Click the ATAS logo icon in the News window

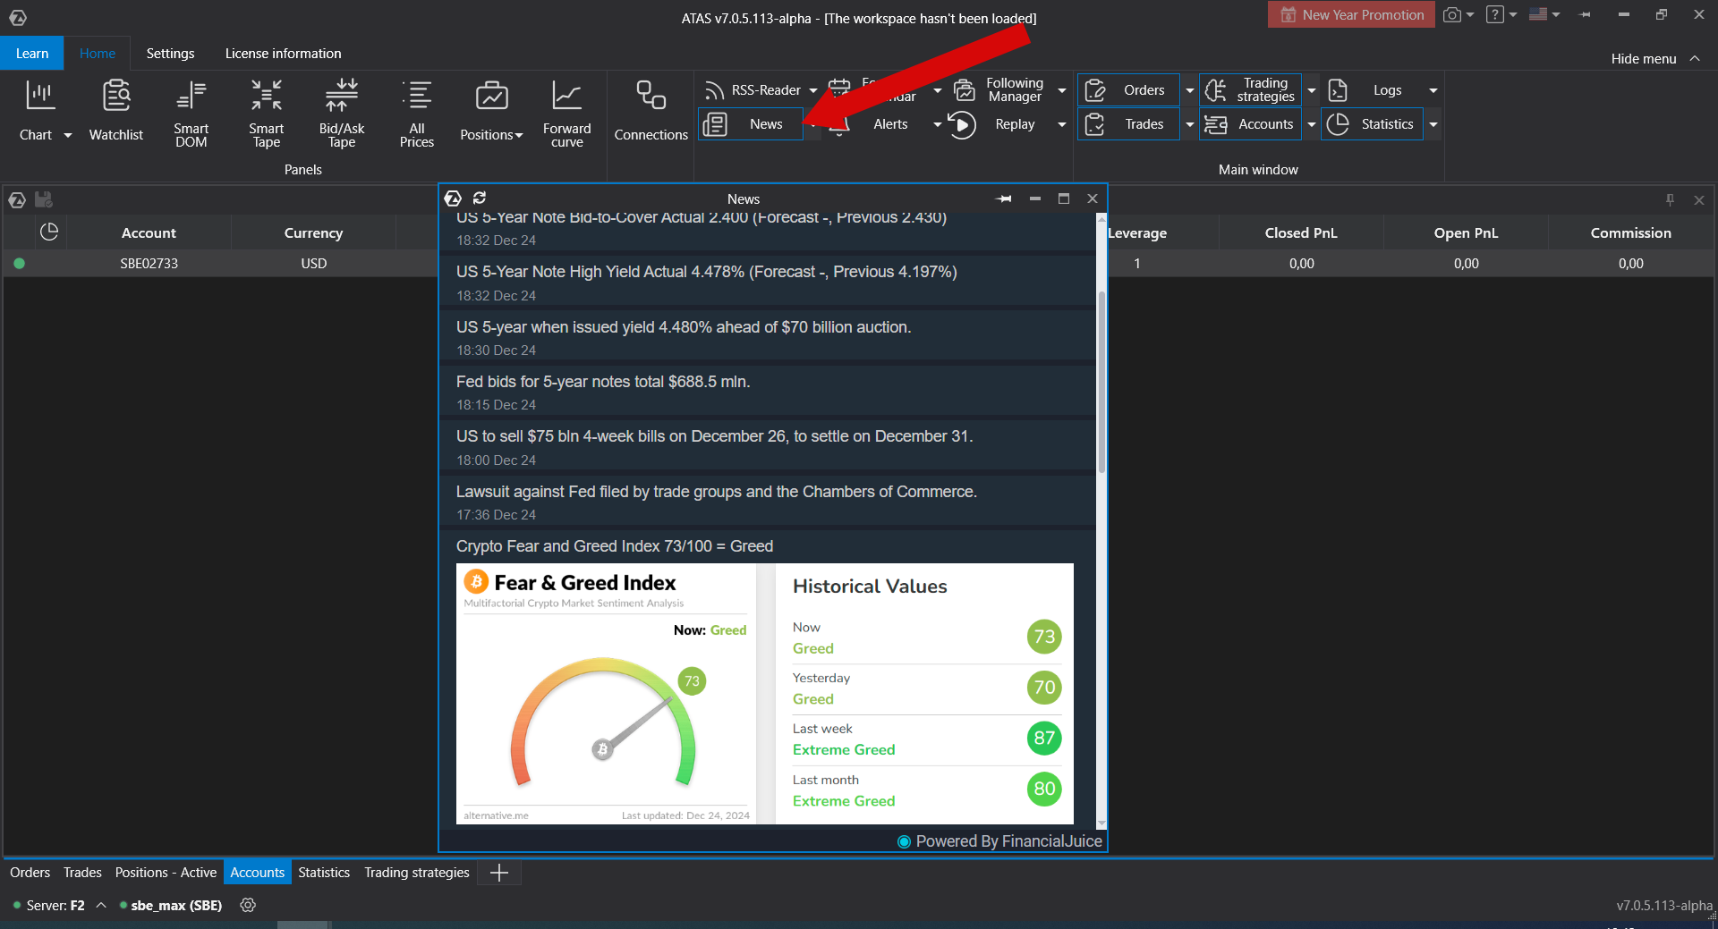click(x=453, y=198)
